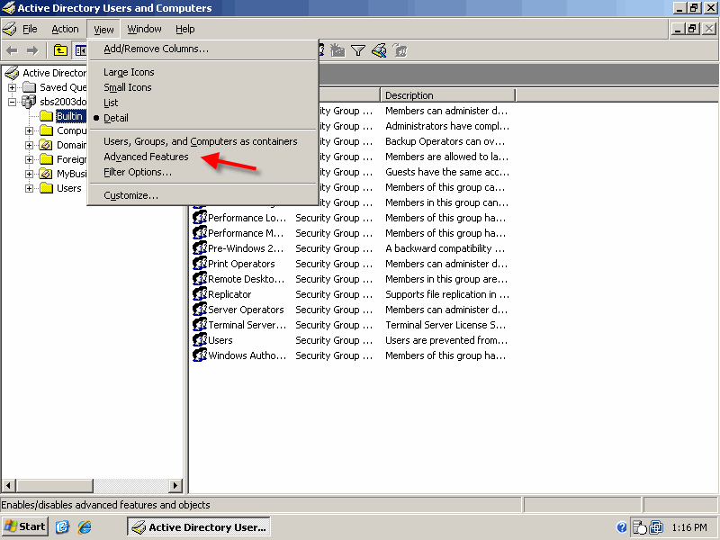The height and width of the screenshot is (540, 720).
Task: Open Internet Explorer from quick launch
Action: click(x=85, y=526)
